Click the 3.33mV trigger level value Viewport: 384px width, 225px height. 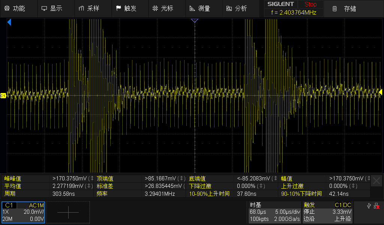342,212
